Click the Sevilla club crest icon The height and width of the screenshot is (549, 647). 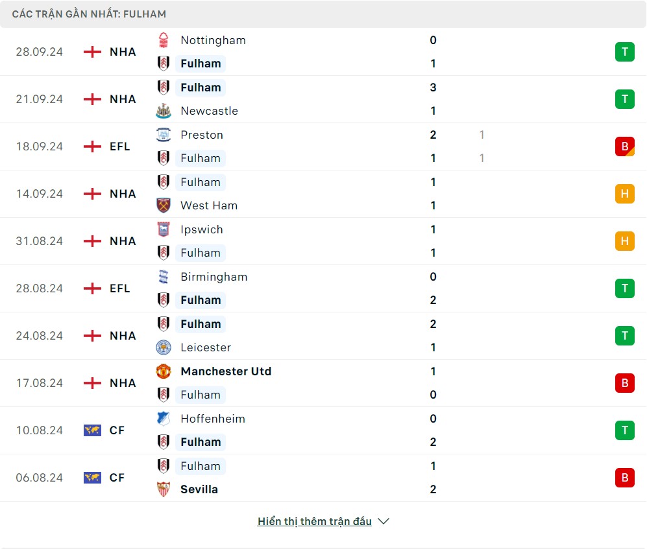coord(164,489)
